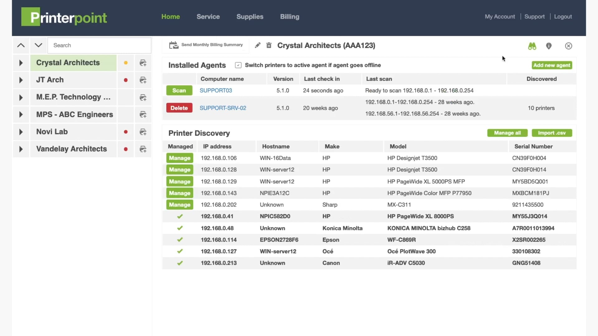The image size is (598, 336).
Task: Open the SUPPORT-SRV-02 computer link
Action: click(223, 108)
